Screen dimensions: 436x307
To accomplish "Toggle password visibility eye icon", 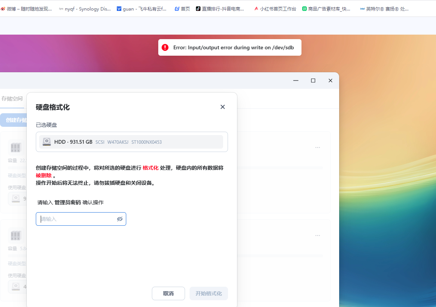I will pyautogui.click(x=120, y=219).
